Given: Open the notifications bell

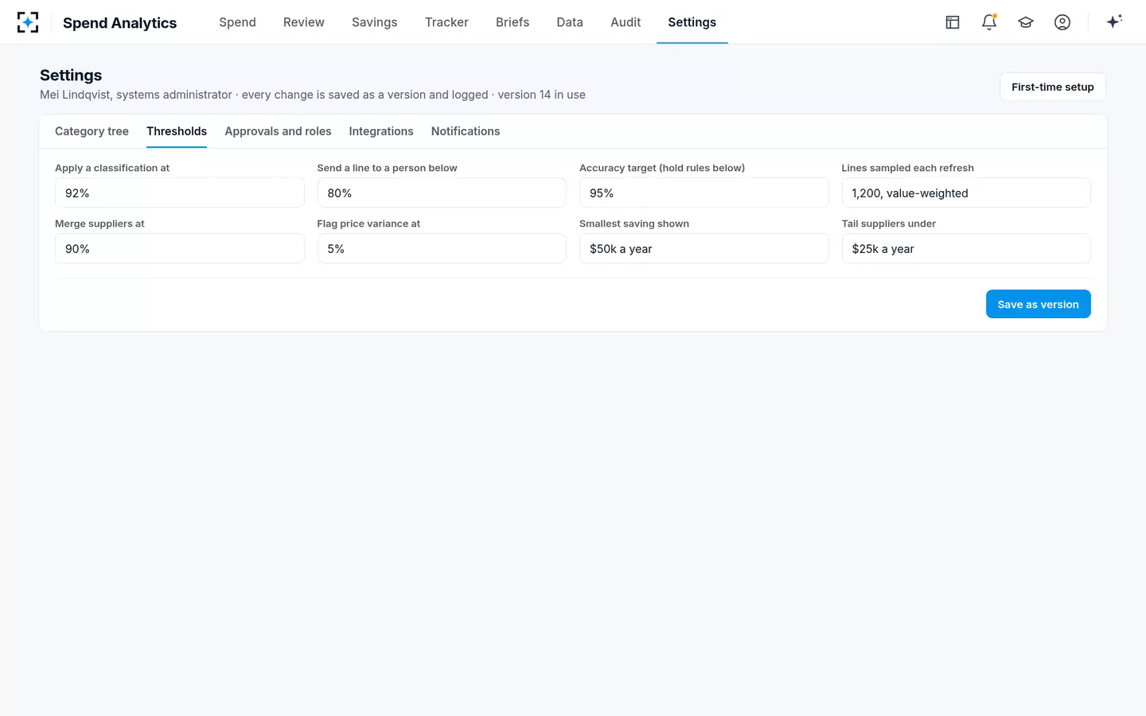Looking at the screenshot, I should [989, 22].
